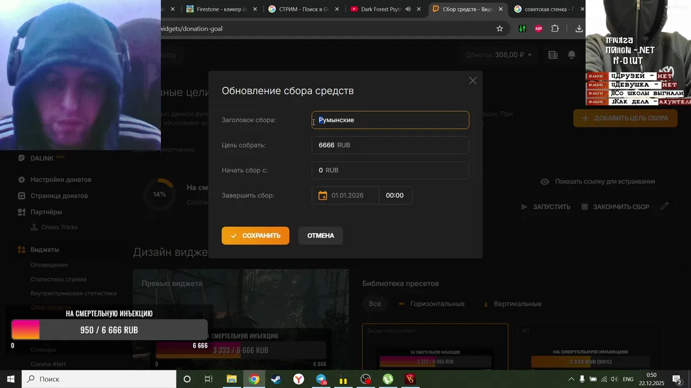Filter presets by Все
The height and width of the screenshot is (388, 691).
pos(375,303)
